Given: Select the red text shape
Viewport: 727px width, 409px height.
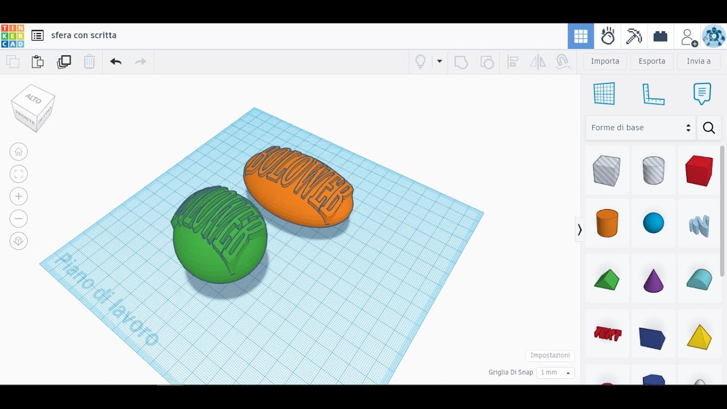Looking at the screenshot, I should [607, 333].
